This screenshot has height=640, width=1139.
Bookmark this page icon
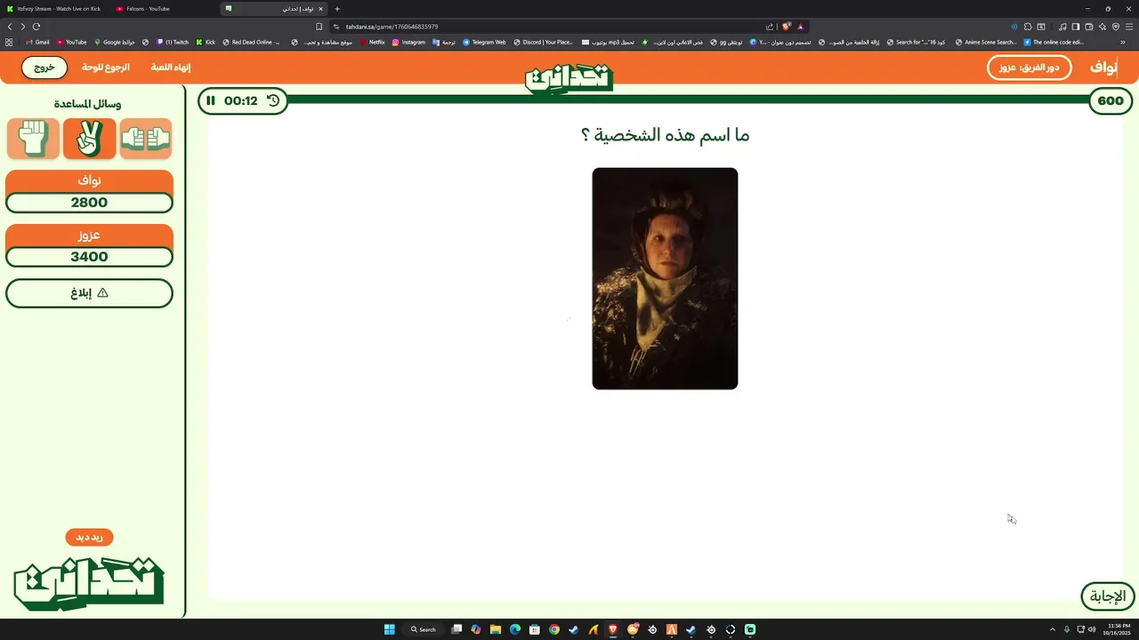319,27
